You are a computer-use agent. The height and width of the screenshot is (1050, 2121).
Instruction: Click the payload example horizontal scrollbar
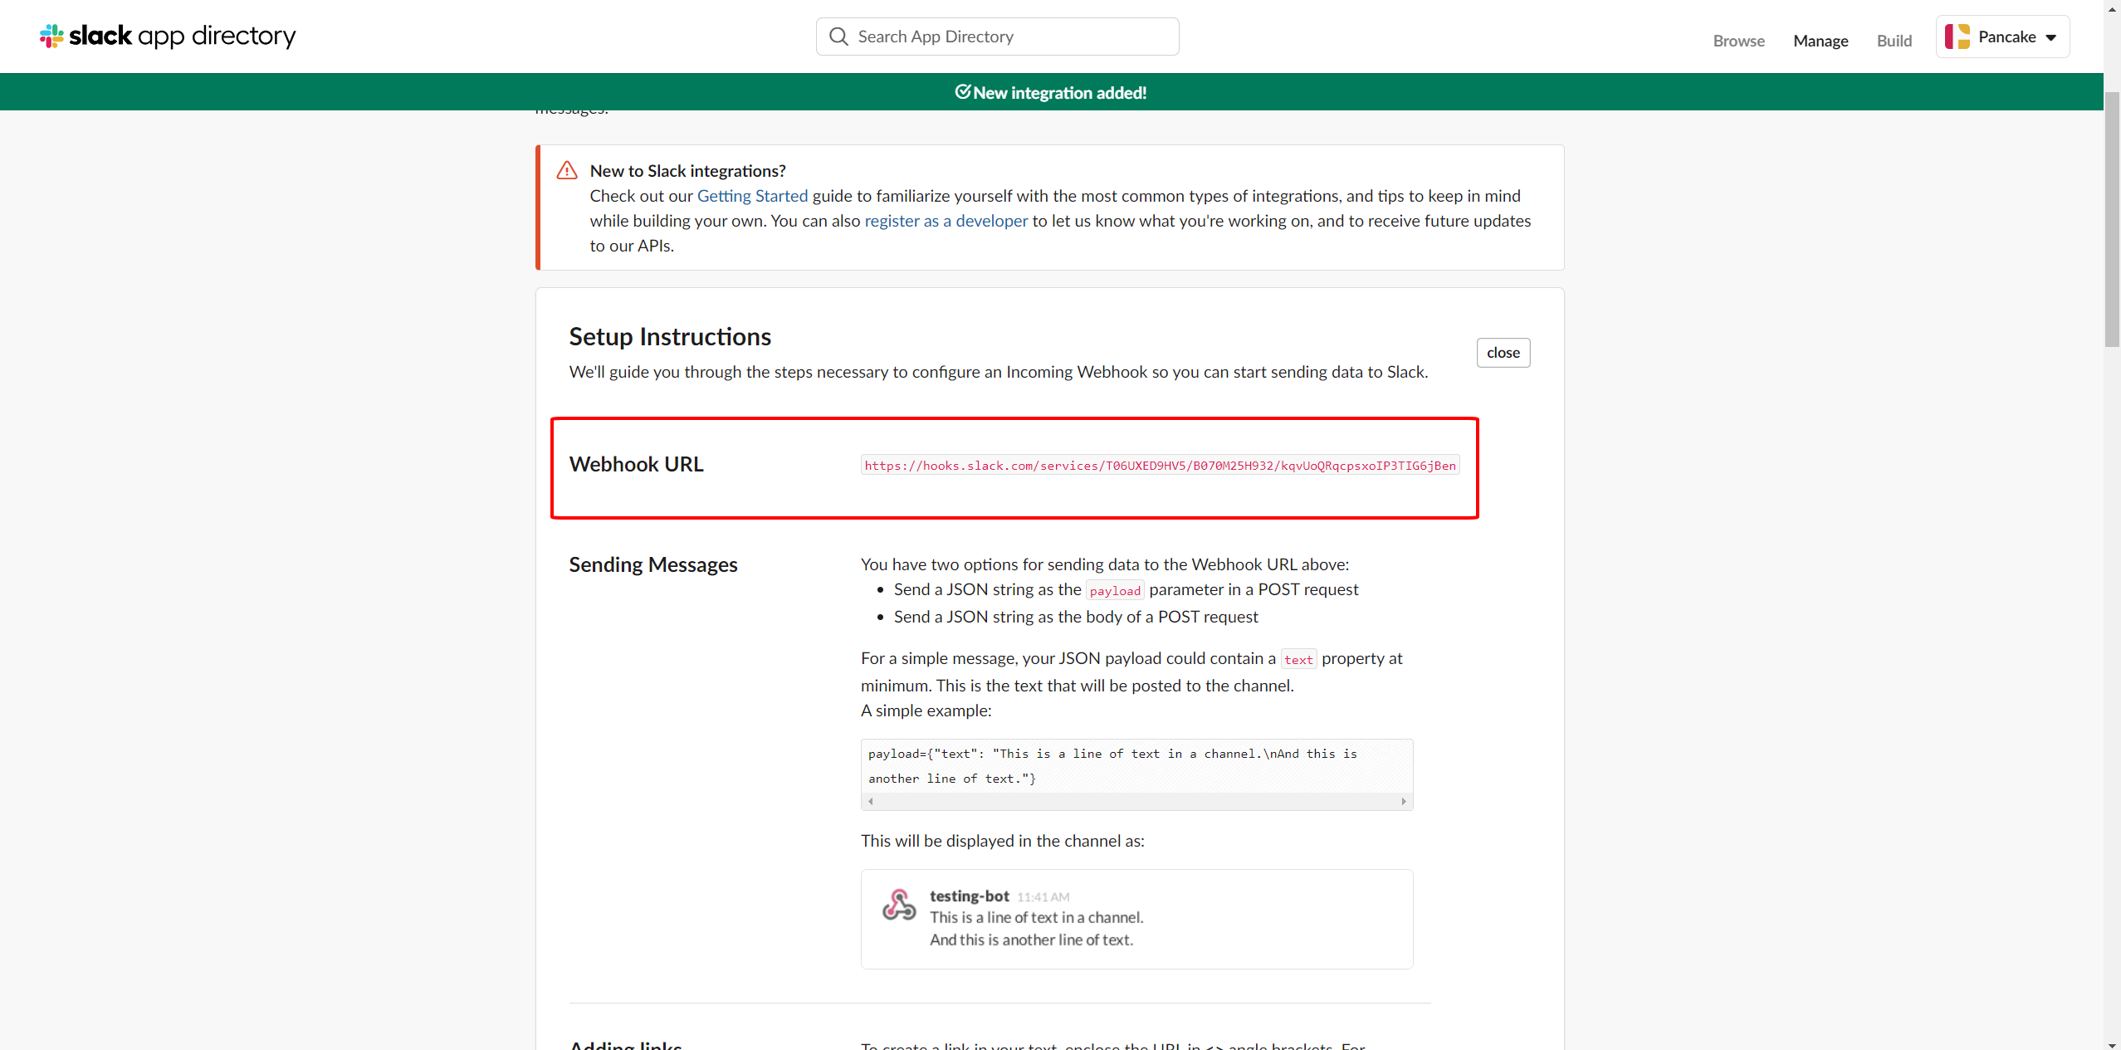(1136, 801)
